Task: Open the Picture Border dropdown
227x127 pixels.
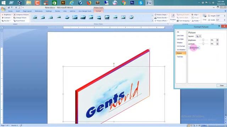Action: tap(161, 18)
